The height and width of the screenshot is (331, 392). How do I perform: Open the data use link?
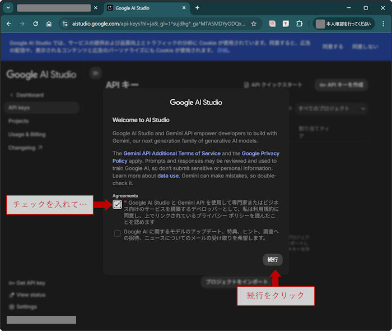[x=168, y=176]
